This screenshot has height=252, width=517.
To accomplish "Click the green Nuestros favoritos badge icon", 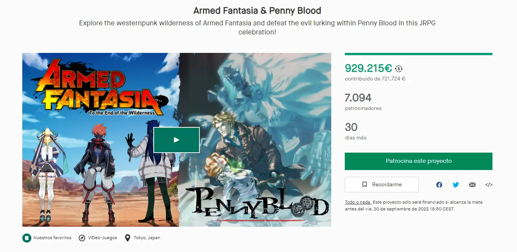I will (x=26, y=238).
